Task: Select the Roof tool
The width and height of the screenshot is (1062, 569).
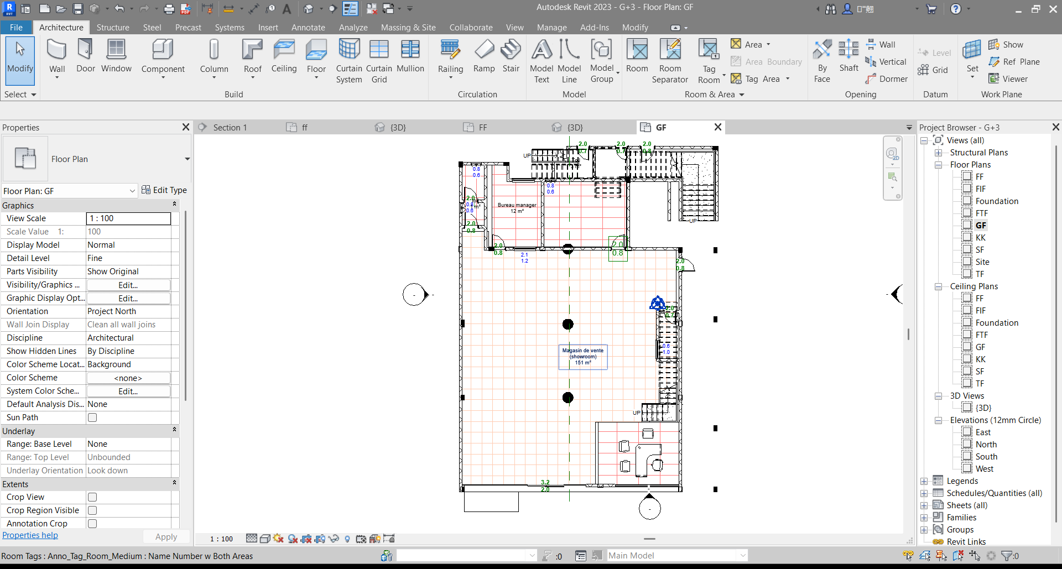Action: point(252,59)
